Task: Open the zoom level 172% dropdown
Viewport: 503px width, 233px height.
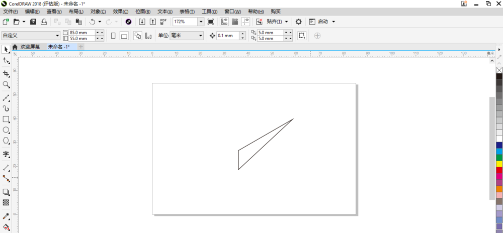Action: [x=201, y=22]
